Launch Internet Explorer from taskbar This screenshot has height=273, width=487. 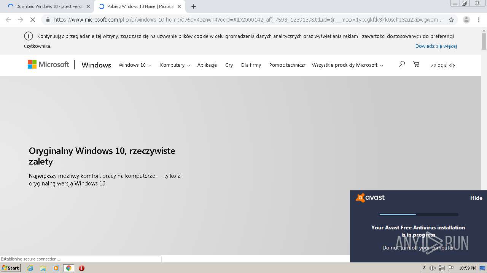coord(30,268)
